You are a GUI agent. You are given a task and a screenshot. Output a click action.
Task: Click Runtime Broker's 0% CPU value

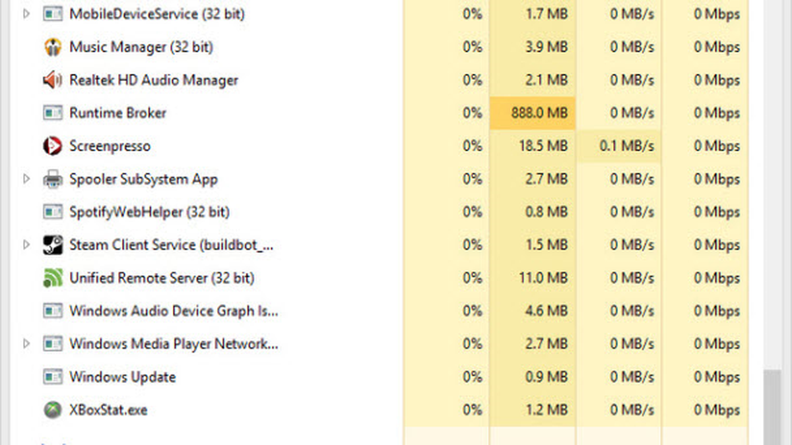click(473, 113)
